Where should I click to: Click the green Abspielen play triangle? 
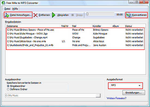click(x=54, y=15)
